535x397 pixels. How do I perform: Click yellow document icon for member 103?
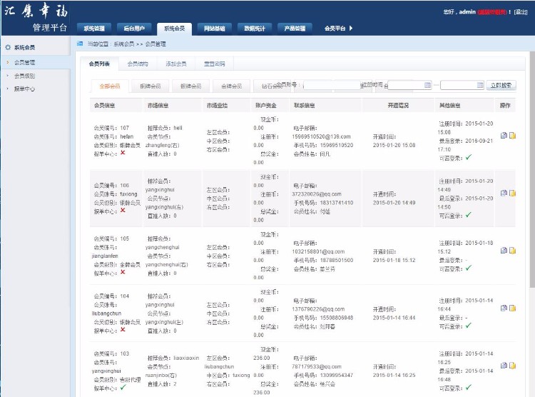[512, 366]
